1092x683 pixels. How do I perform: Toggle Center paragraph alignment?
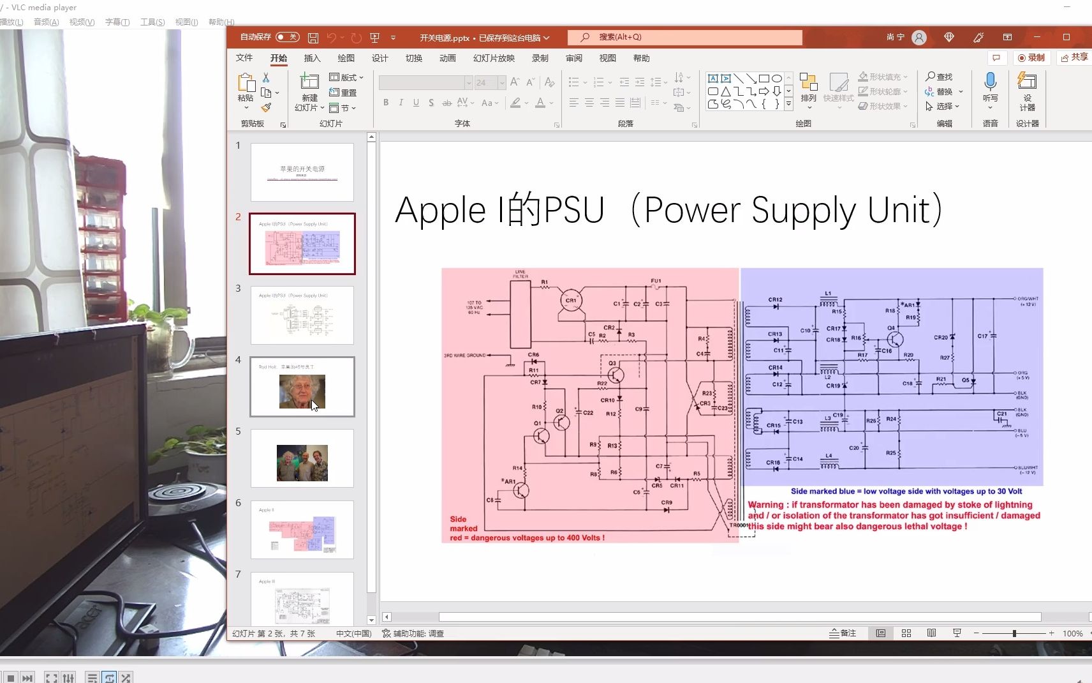pyautogui.click(x=589, y=102)
